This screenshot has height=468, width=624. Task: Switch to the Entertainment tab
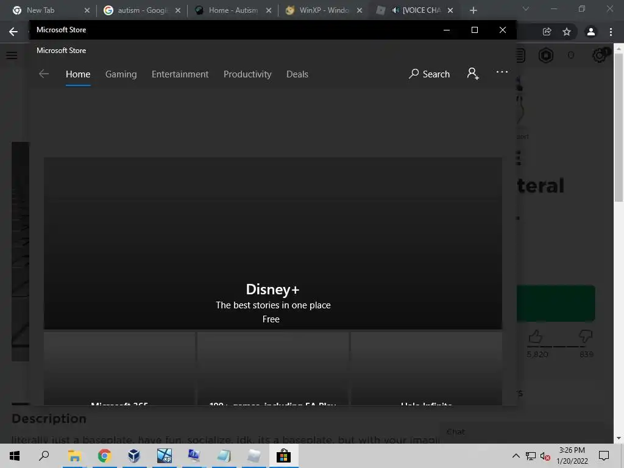[x=180, y=74]
